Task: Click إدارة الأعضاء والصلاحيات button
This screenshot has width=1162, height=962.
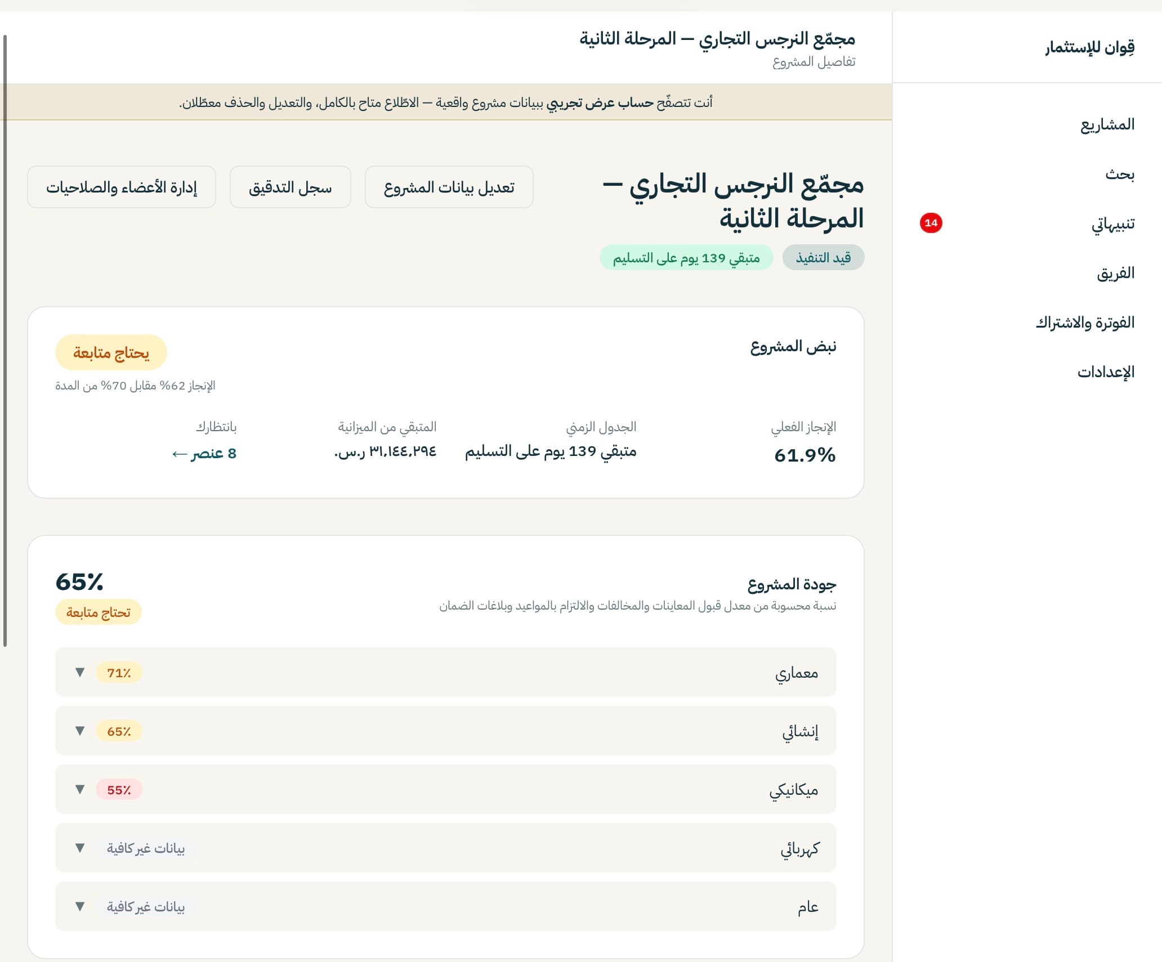Action: point(122,187)
